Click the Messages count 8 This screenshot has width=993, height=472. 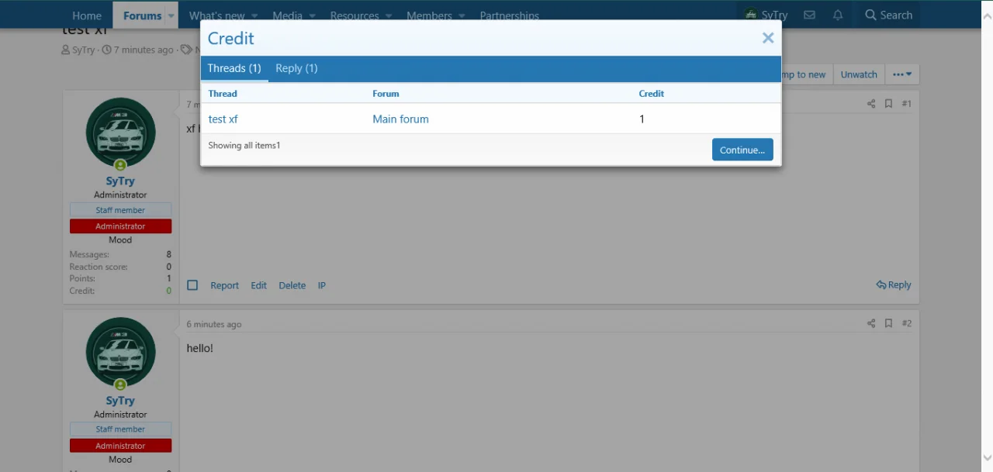coord(168,254)
